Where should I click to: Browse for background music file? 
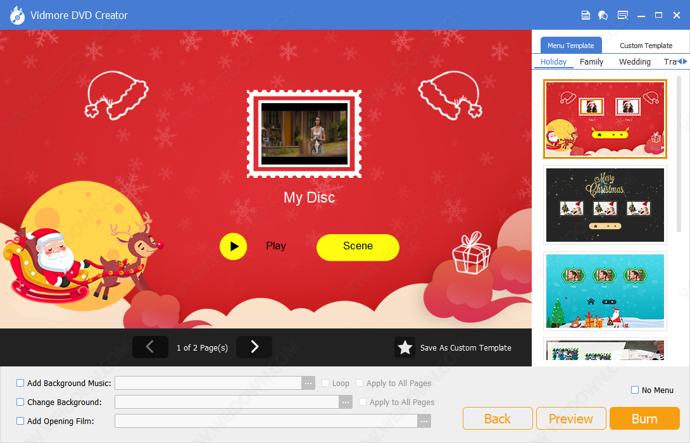tap(308, 383)
